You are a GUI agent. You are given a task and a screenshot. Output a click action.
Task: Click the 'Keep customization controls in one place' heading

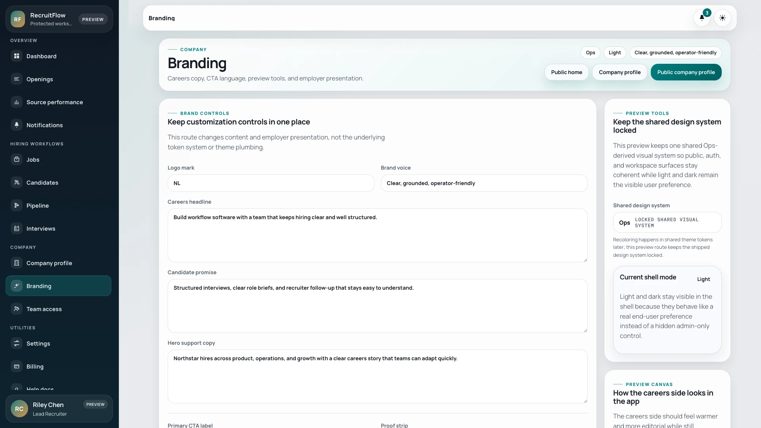tap(239, 122)
